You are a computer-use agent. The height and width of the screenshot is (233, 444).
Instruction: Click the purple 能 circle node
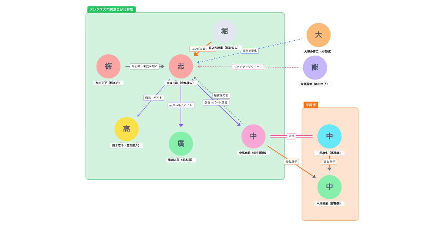[x=315, y=68]
